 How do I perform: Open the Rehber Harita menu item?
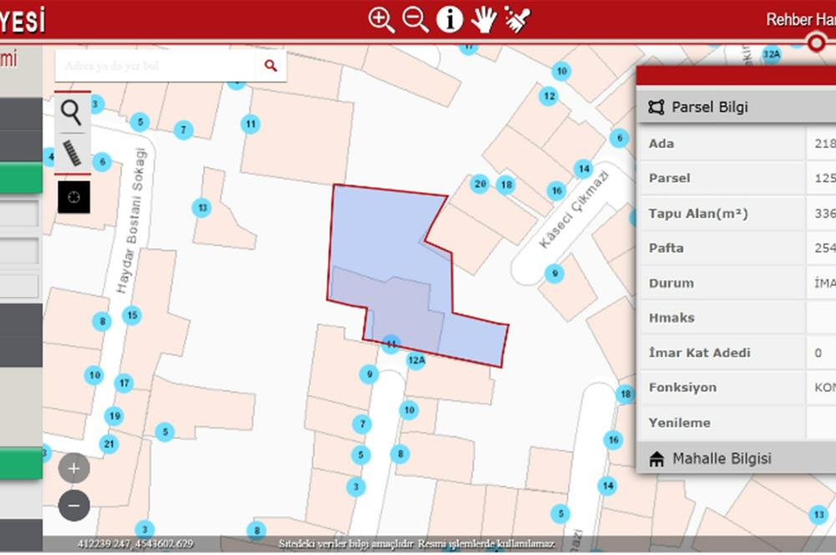(x=801, y=20)
